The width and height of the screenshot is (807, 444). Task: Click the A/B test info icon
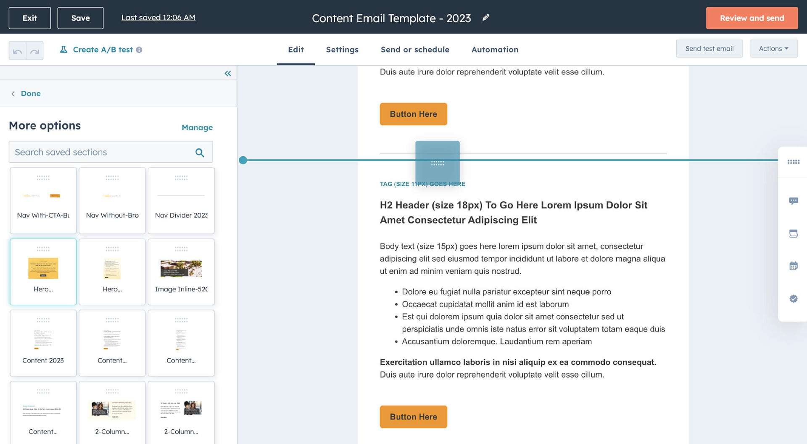tap(139, 50)
